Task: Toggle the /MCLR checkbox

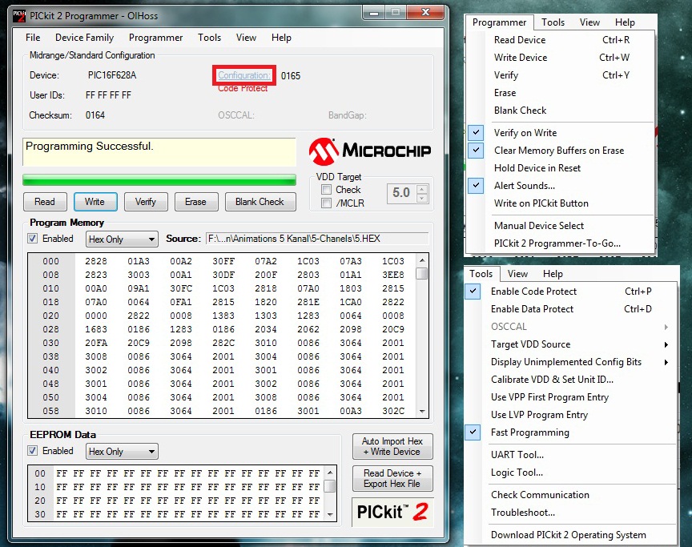Action: click(327, 203)
